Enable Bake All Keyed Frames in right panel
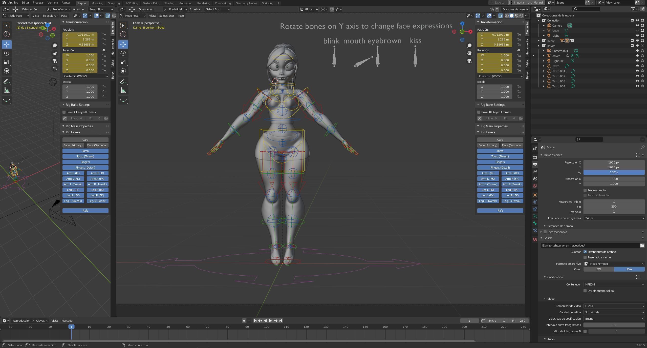The image size is (647, 348). coord(479,112)
